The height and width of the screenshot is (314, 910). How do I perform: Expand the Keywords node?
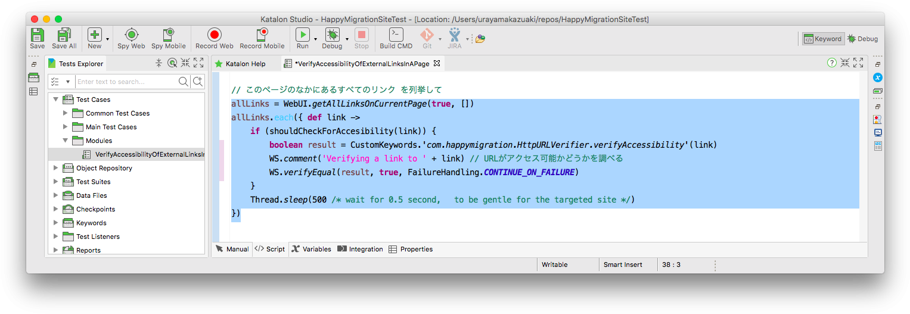click(x=56, y=223)
